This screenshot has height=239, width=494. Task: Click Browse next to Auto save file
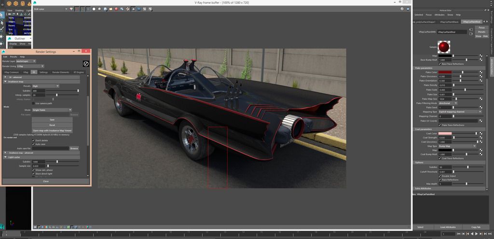coord(74,148)
